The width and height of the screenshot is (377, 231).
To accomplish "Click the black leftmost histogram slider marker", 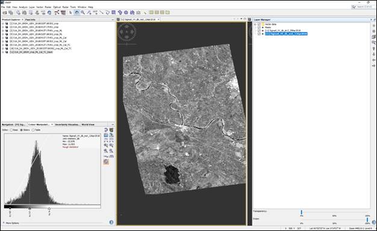I will (10, 208).
